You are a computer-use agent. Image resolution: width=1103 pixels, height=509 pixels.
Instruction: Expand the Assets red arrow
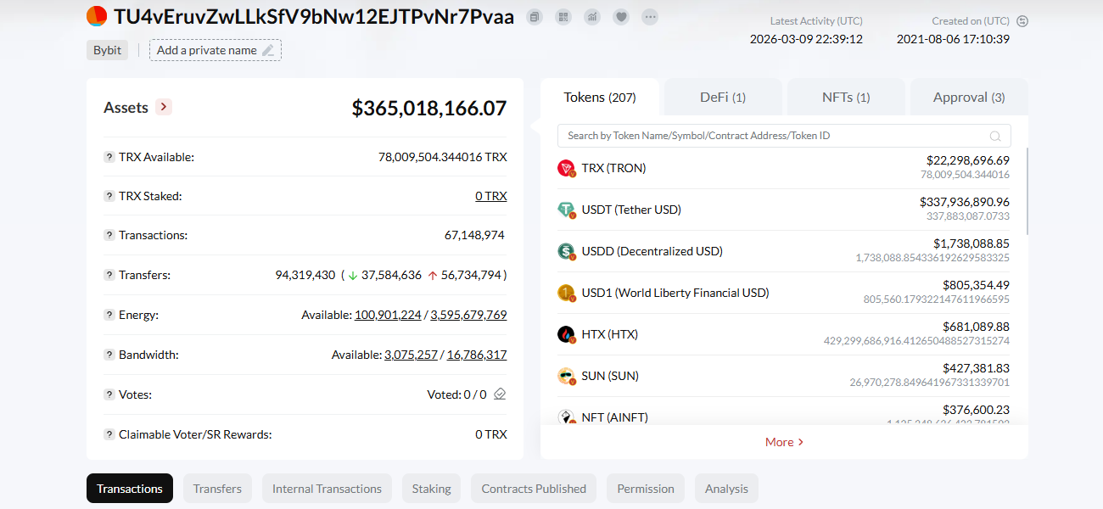(x=165, y=107)
